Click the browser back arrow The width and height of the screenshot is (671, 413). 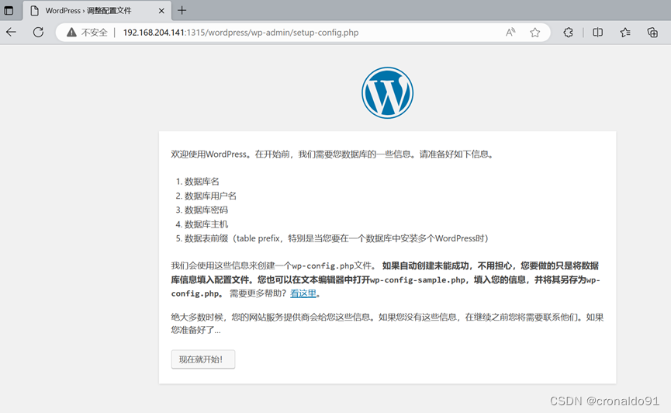(11, 32)
